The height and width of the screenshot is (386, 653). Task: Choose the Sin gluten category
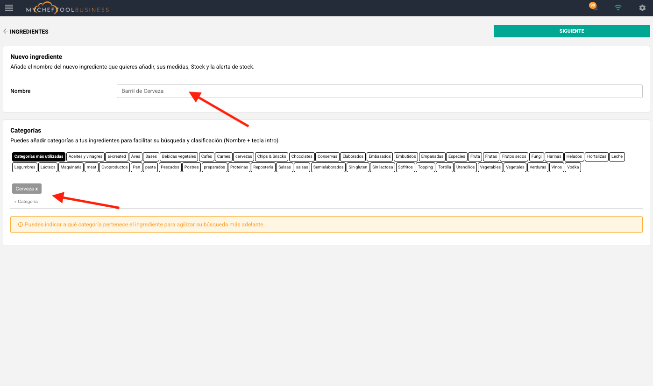(x=358, y=167)
